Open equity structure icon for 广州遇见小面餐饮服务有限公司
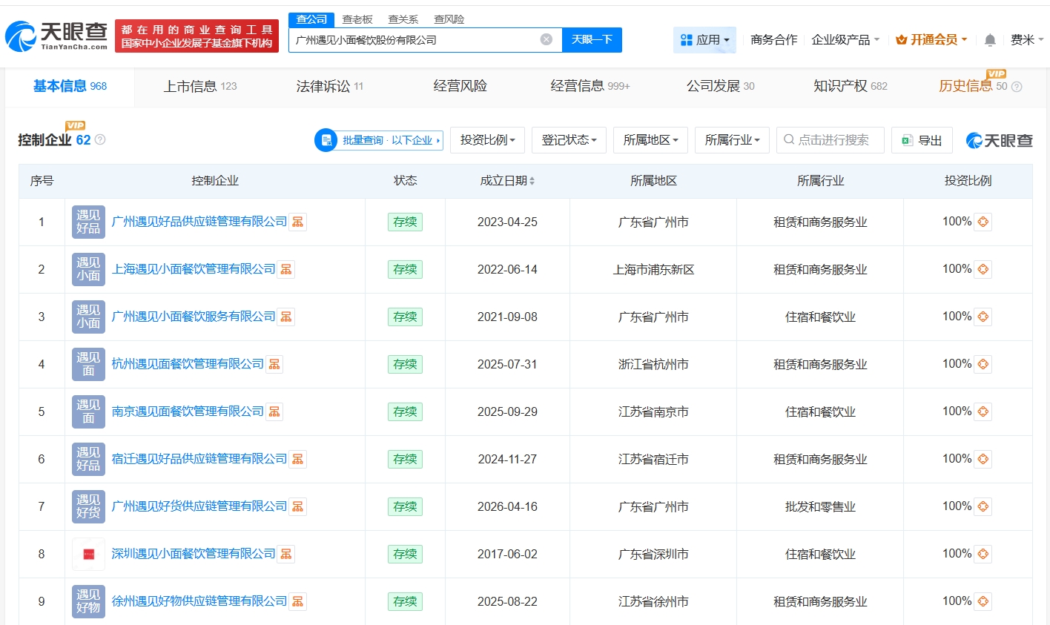This screenshot has width=1050, height=625. (x=286, y=317)
